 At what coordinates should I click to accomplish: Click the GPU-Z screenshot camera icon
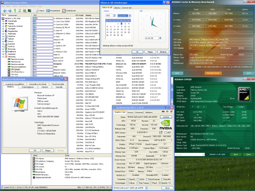click(163, 112)
